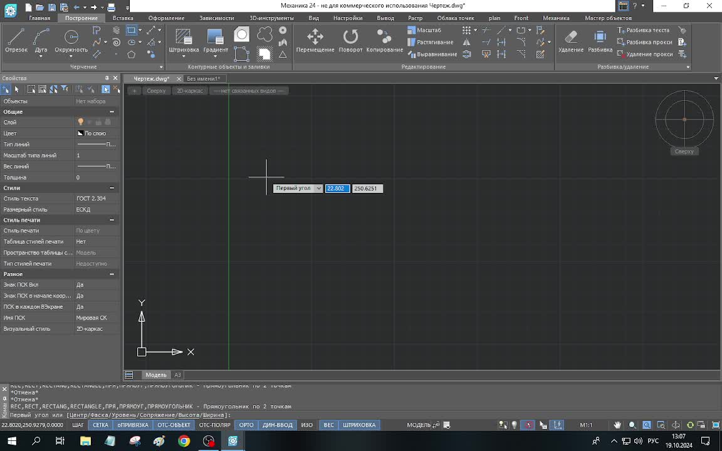Toggle ВЕС lineweight display

[329, 425]
